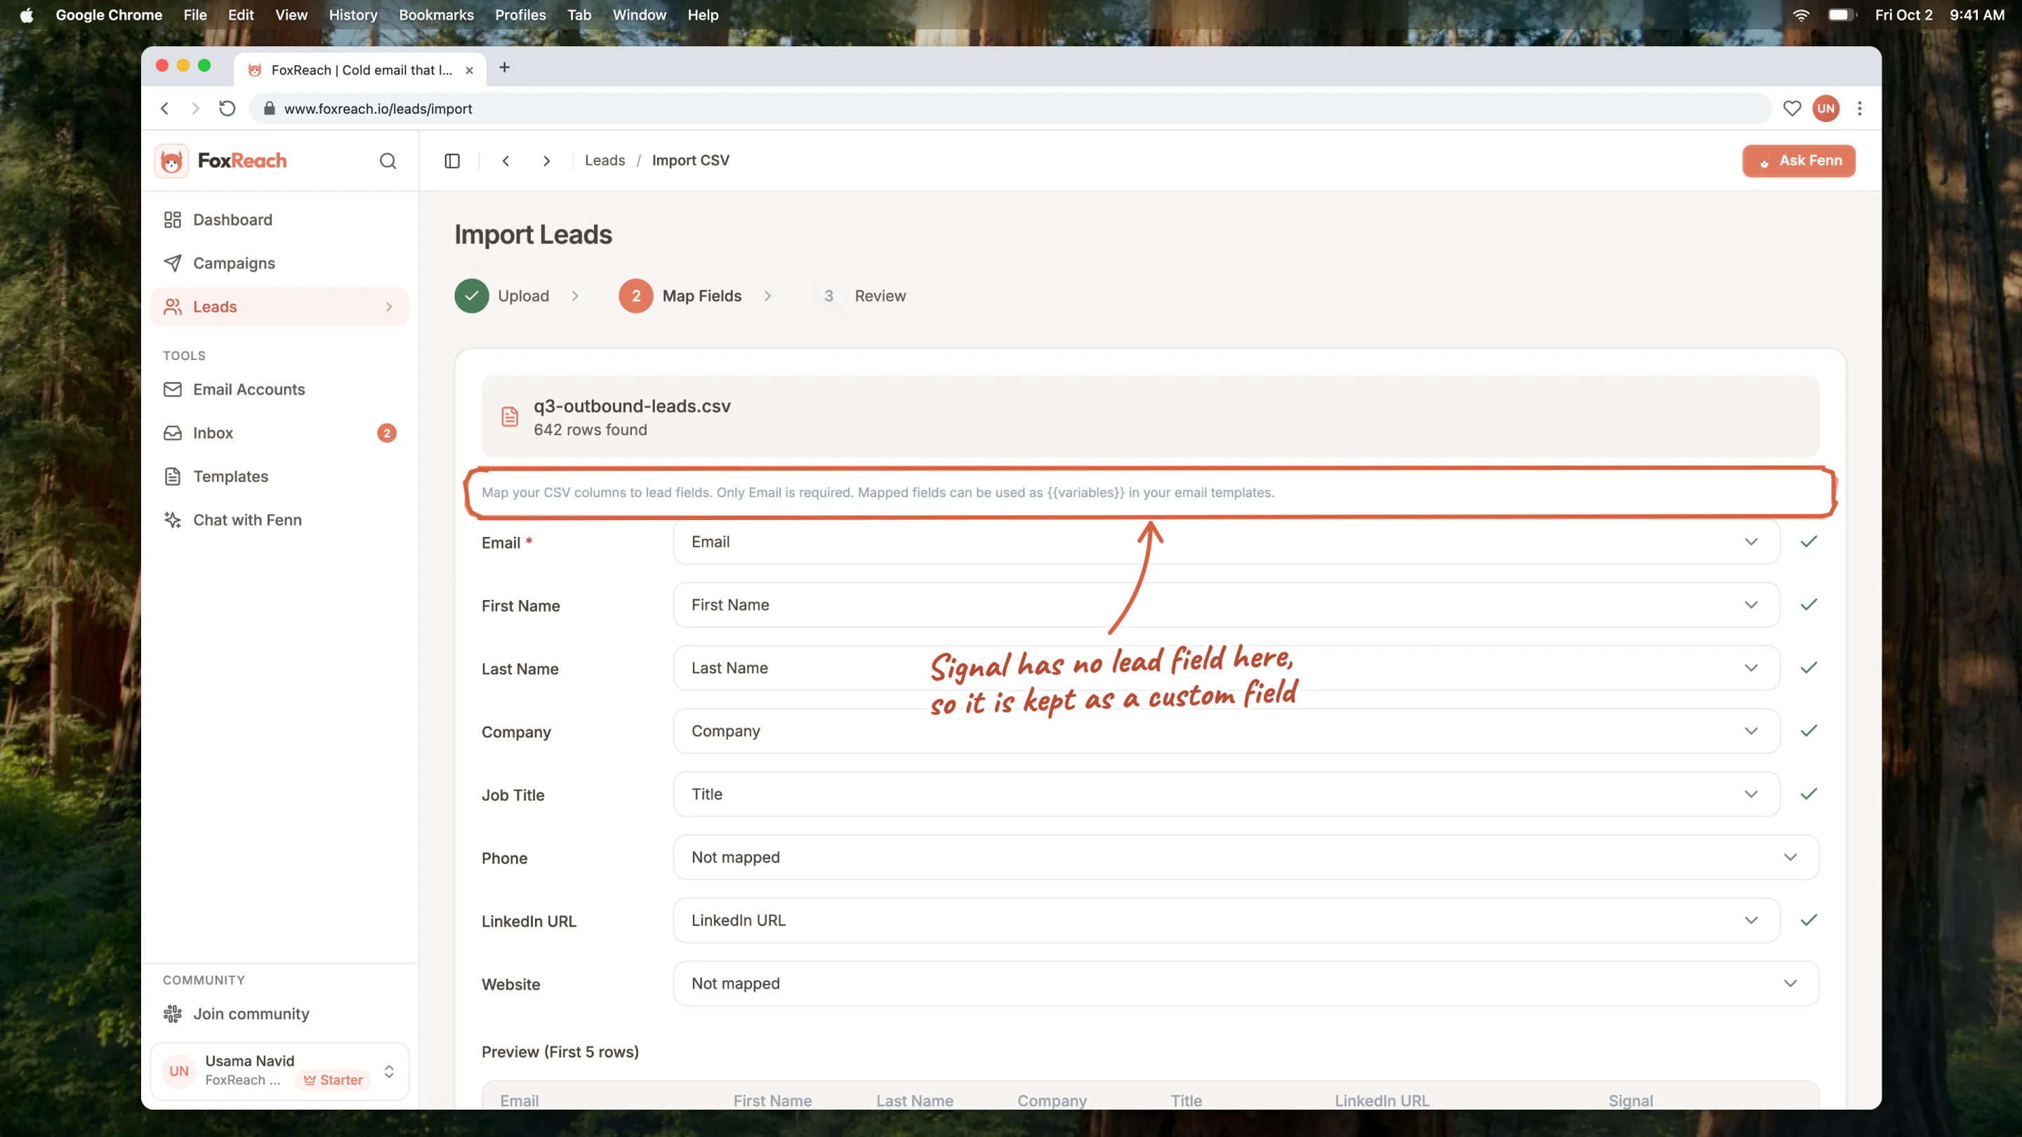The width and height of the screenshot is (2022, 1137).
Task: Open Email Accounts in the sidebar
Action: point(279,390)
